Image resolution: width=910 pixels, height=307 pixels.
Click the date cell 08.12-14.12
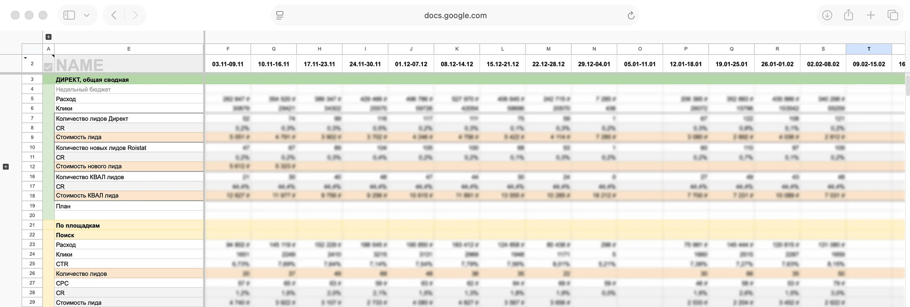click(457, 64)
